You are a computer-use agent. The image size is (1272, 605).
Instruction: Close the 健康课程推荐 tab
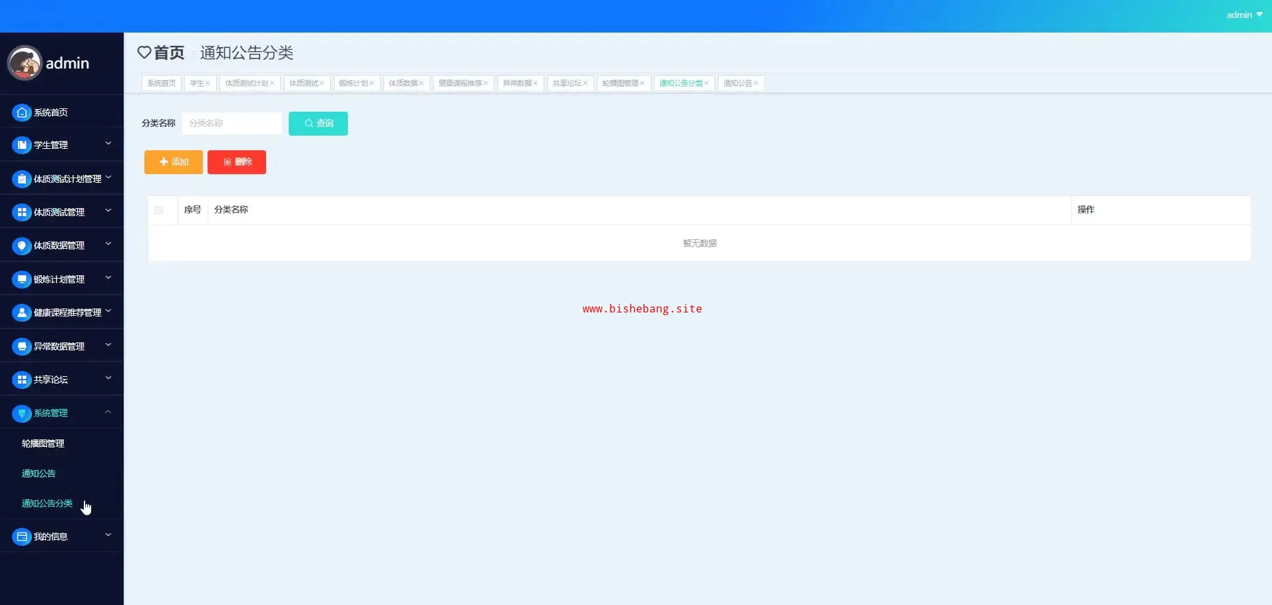point(486,83)
